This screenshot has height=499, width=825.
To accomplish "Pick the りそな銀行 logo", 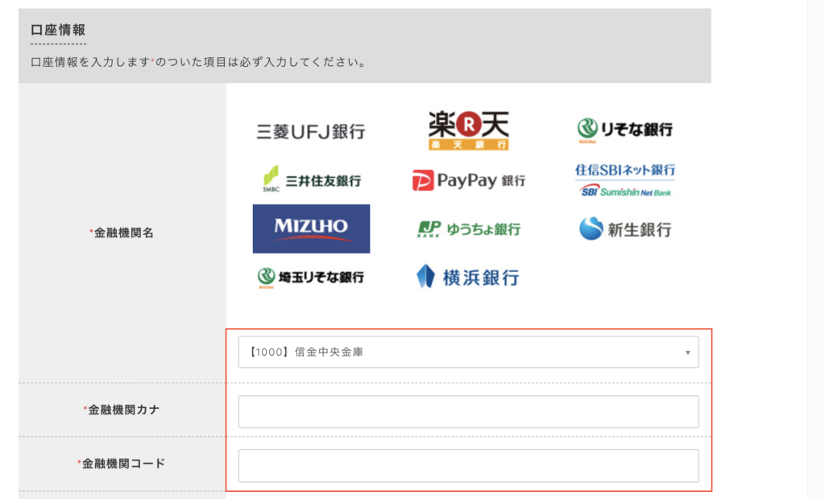I will pos(624,130).
